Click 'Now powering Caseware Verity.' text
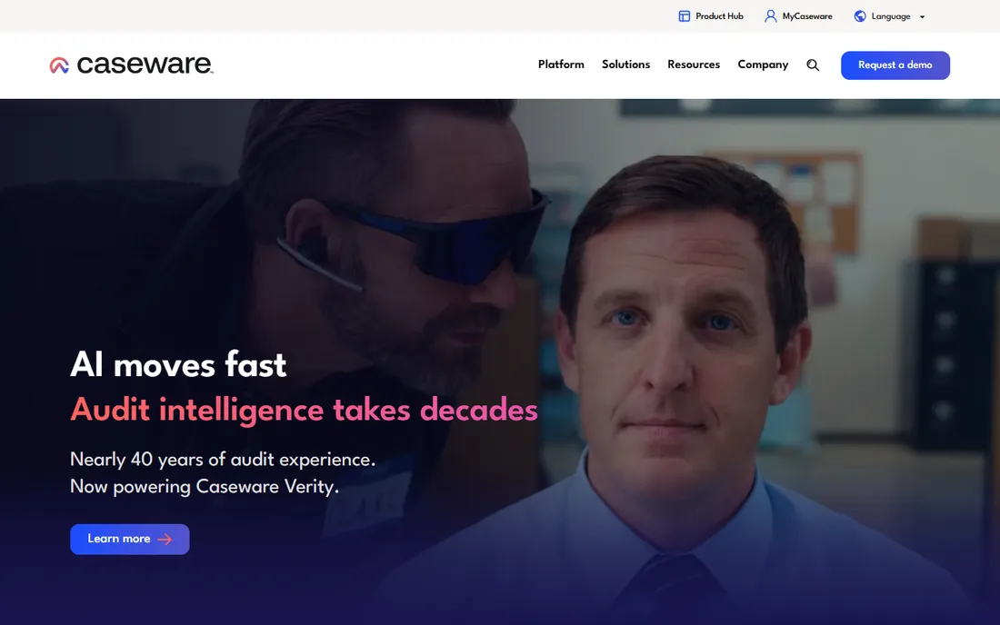1000x625 pixels. [204, 487]
